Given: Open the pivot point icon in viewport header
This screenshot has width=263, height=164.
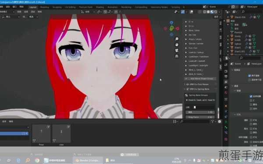Looking at the screenshot, I should pyautogui.click(x=99, y=12).
